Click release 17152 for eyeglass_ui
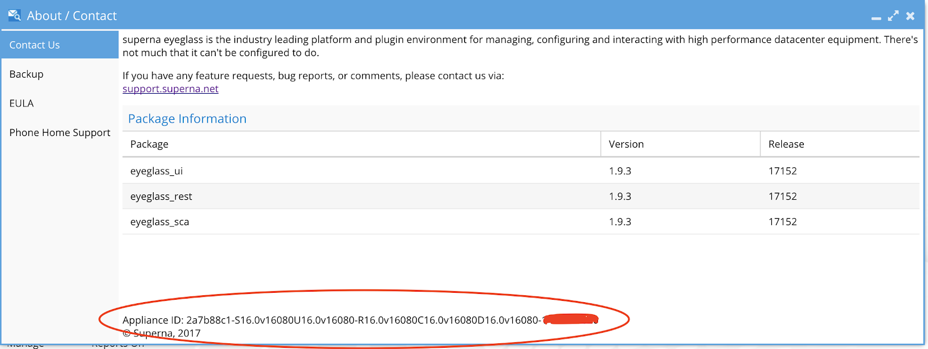928x349 pixels. pos(782,171)
